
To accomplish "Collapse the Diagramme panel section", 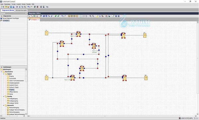I will click(2, 16).
